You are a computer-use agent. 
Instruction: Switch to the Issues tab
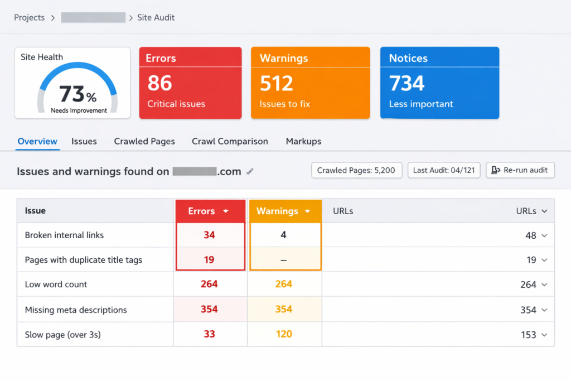[84, 141]
